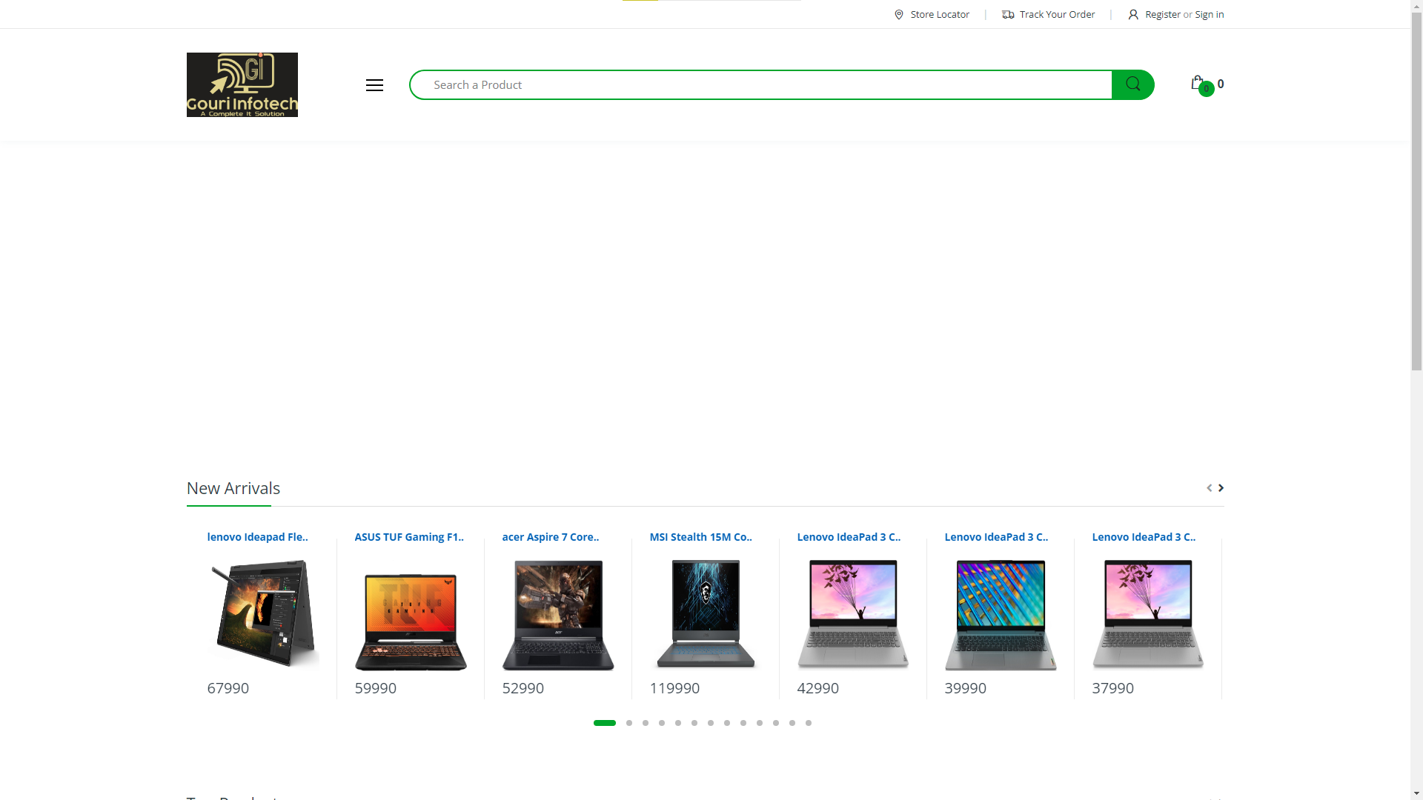Click the acer Aspire 7 laptop image
1423x800 pixels.
[558, 614]
